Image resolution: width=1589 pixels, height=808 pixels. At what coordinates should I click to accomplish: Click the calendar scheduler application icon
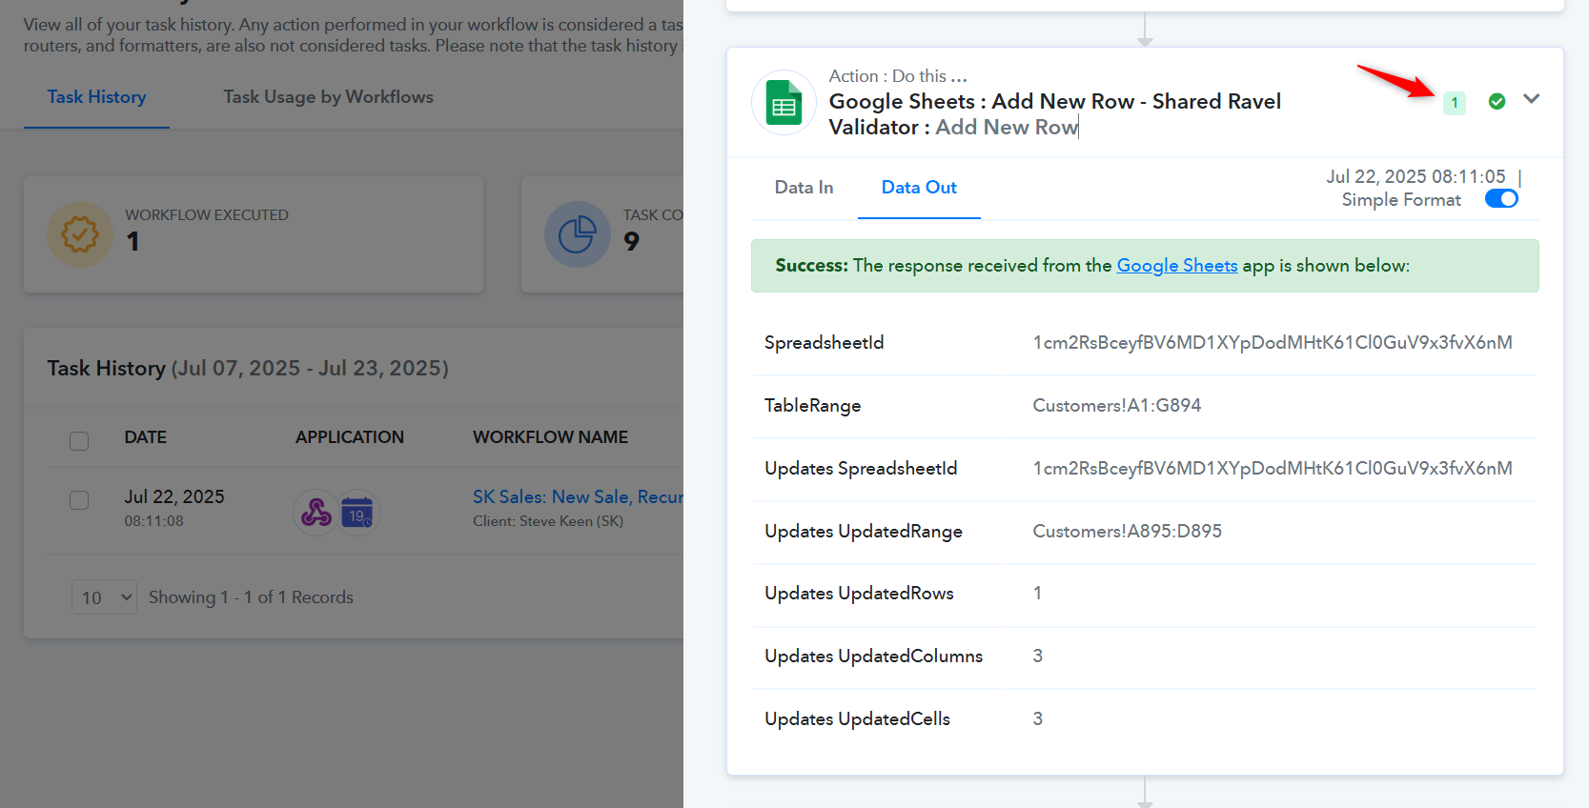(x=357, y=514)
